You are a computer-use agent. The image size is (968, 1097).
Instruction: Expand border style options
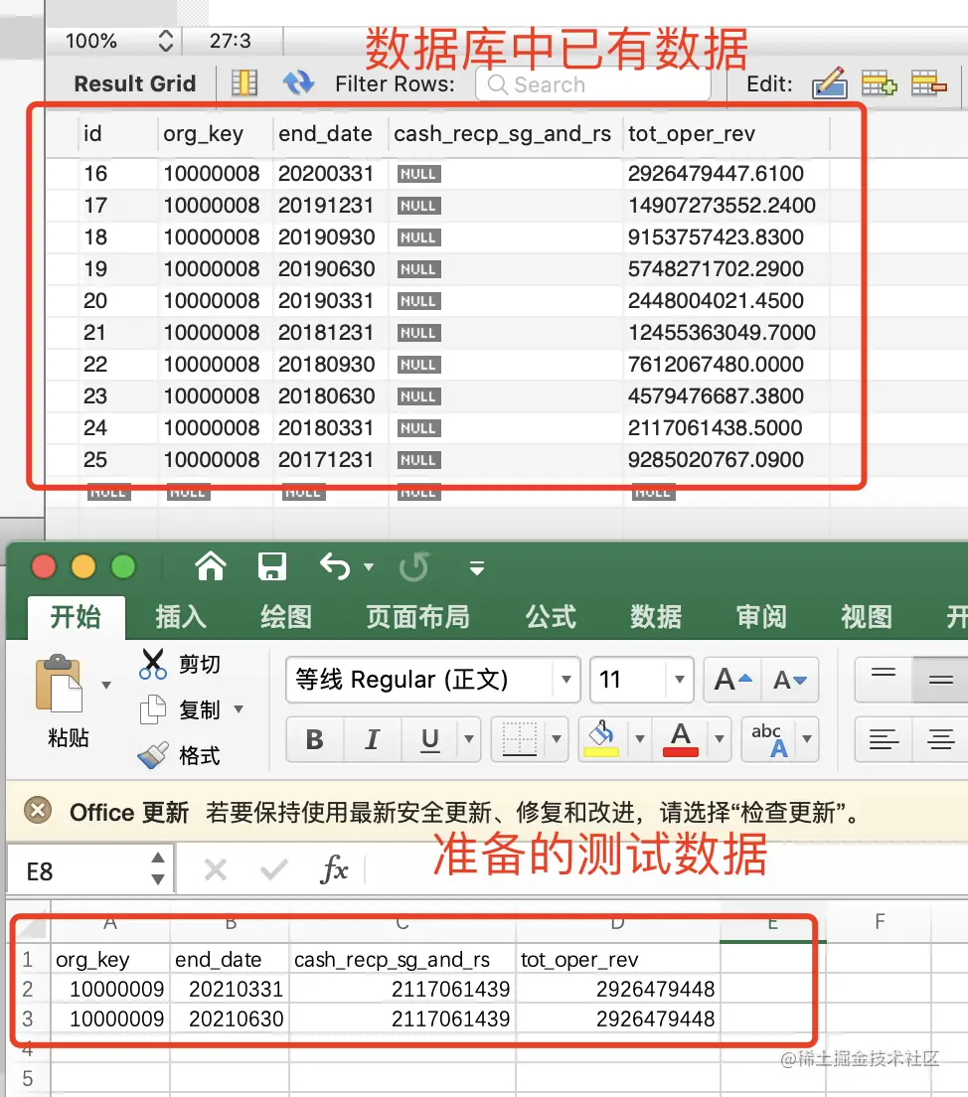point(557,739)
